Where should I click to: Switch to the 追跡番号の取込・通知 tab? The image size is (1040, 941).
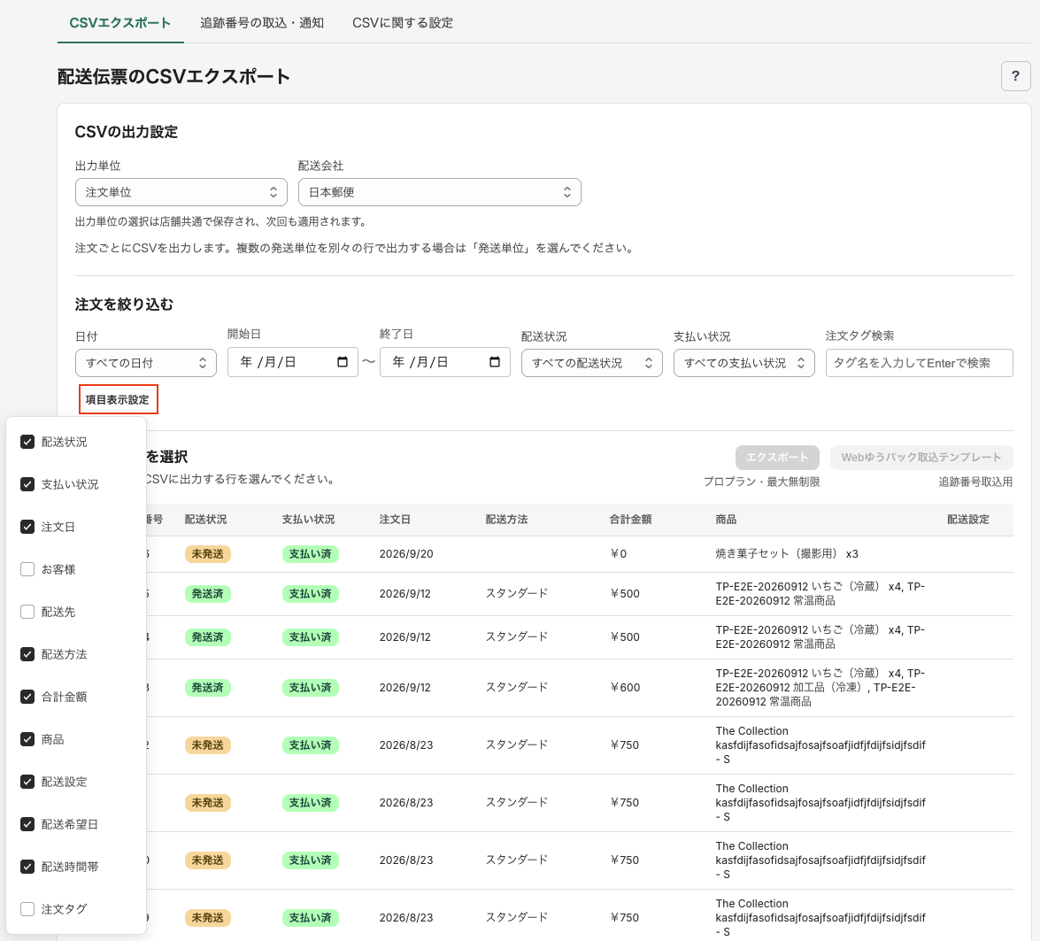(x=262, y=22)
